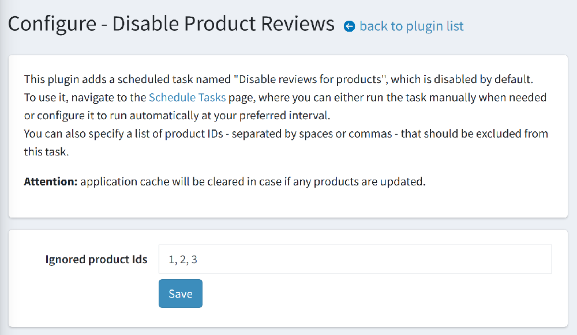Click the 'this task.' text line
Screen dimensions: 577x335
(46, 151)
